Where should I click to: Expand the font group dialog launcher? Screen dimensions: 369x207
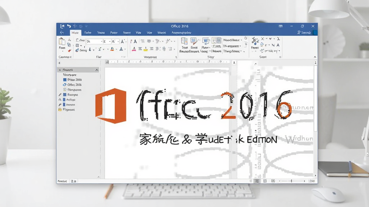(124, 57)
